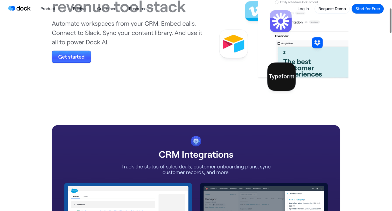The height and width of the screenshot is (211, 392).
Task: Select the HubSpot Activity tab
Action: tap(244, 199)
